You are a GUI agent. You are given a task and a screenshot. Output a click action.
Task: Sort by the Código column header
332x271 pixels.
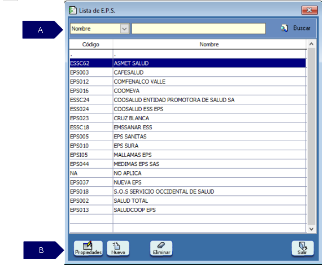pyautogui.click(x=91, y=45)
